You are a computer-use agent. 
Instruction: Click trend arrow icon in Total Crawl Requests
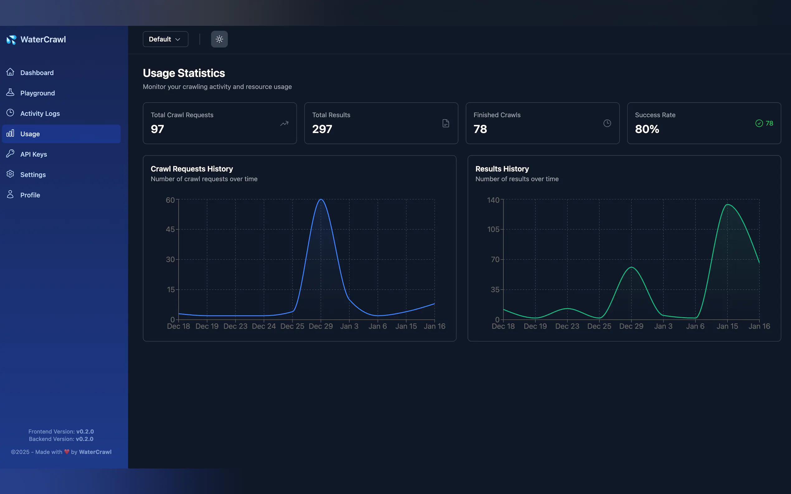pos(284,123)
